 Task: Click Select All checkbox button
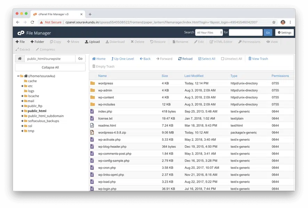[206, 59]
